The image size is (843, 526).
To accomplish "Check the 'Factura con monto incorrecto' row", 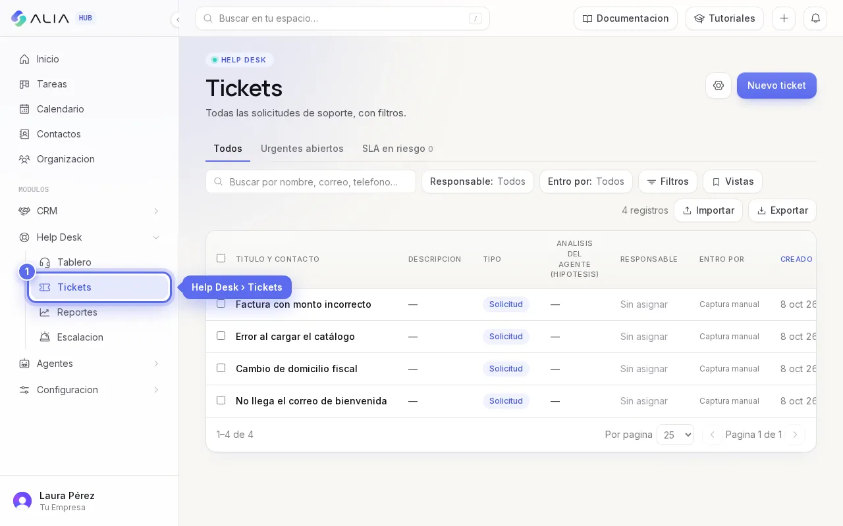I will [221, 304].
